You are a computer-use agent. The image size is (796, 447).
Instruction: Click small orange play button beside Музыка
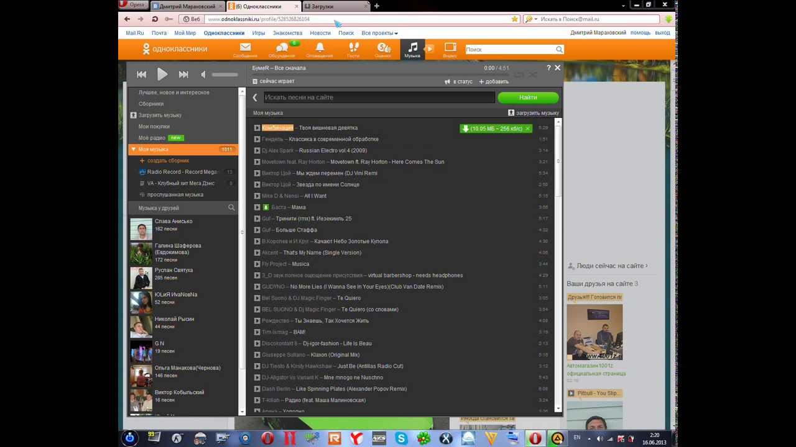tap(429, 48)
